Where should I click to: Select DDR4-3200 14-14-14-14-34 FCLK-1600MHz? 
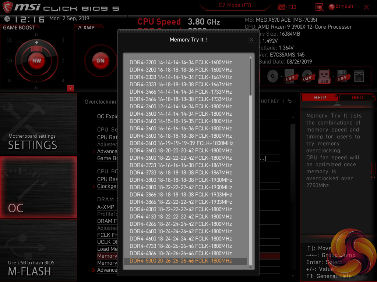click(x=180, y=62)
